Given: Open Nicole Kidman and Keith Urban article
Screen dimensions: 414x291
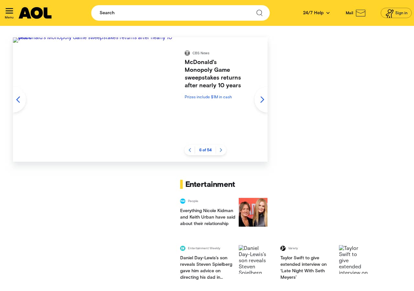Looking at the screenshot, I should 208,217.
